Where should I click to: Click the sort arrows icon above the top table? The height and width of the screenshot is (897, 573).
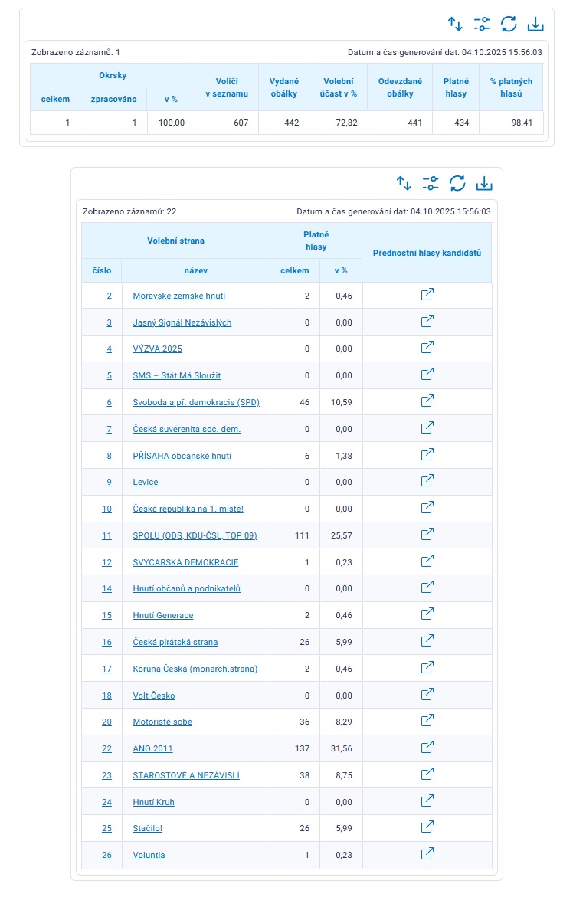coord(456,24)
